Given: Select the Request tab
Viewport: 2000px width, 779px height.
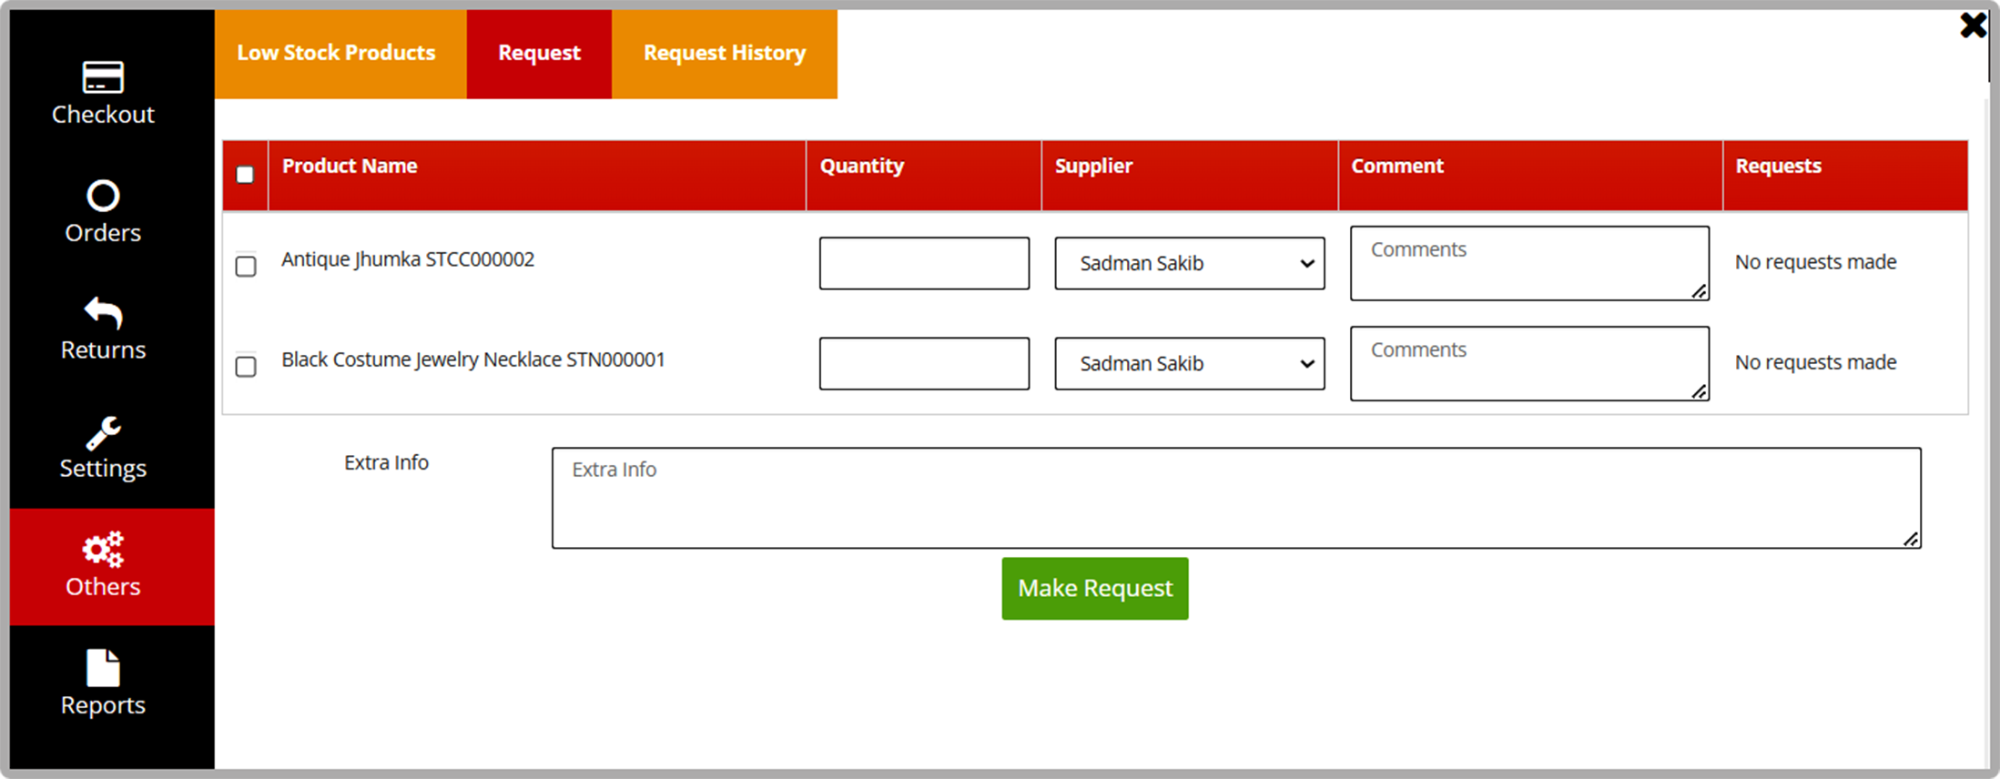Looking at the screenshot, I should click(539, 53).
